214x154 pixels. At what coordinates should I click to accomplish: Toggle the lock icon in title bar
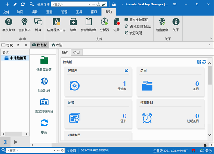(x=114, y=4)
